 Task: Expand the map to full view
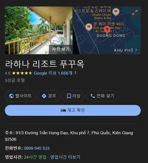point(135,12)
